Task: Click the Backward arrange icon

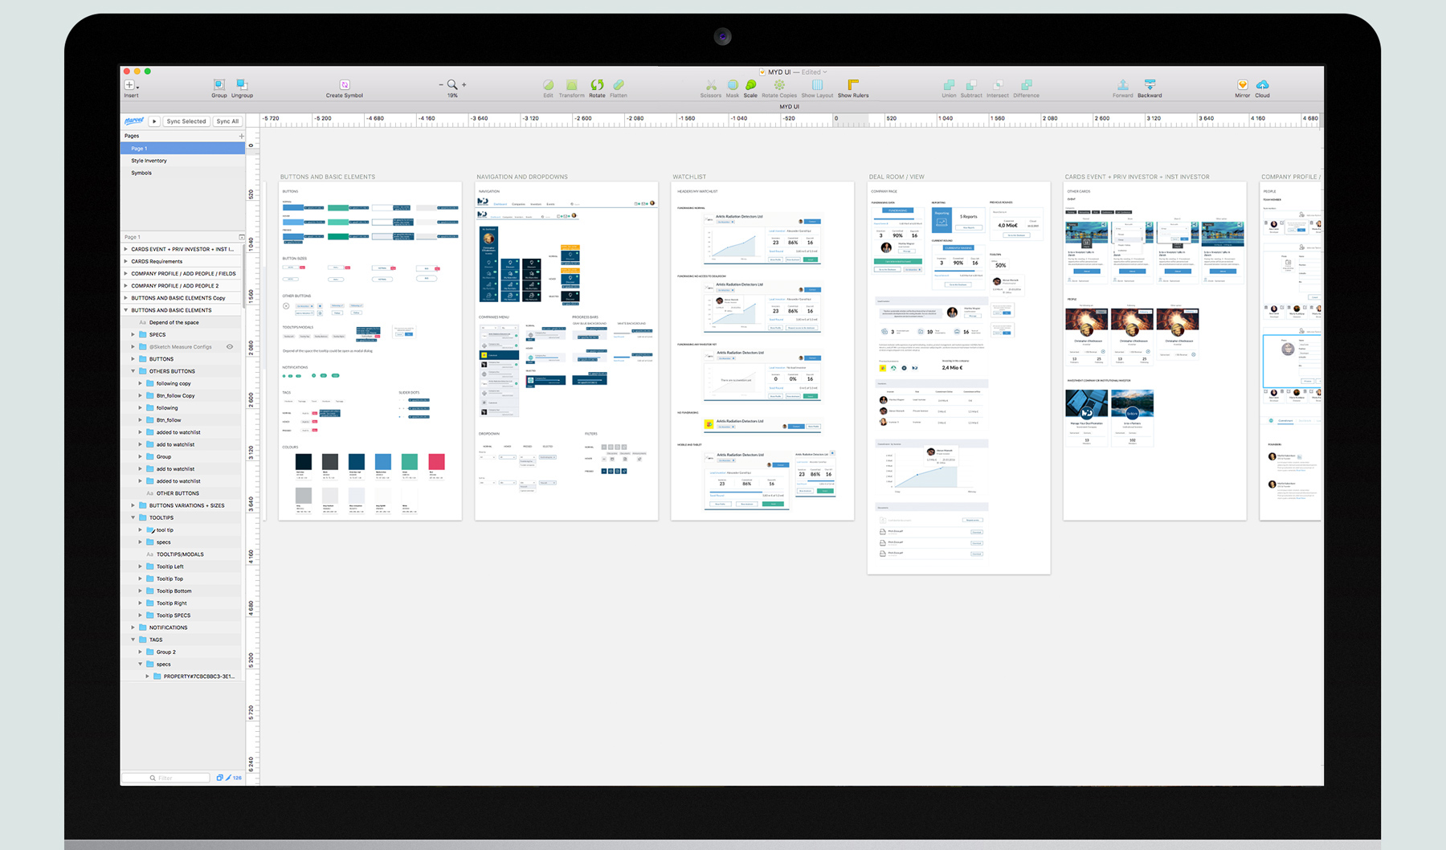Action: click(x=1150, y=84)
